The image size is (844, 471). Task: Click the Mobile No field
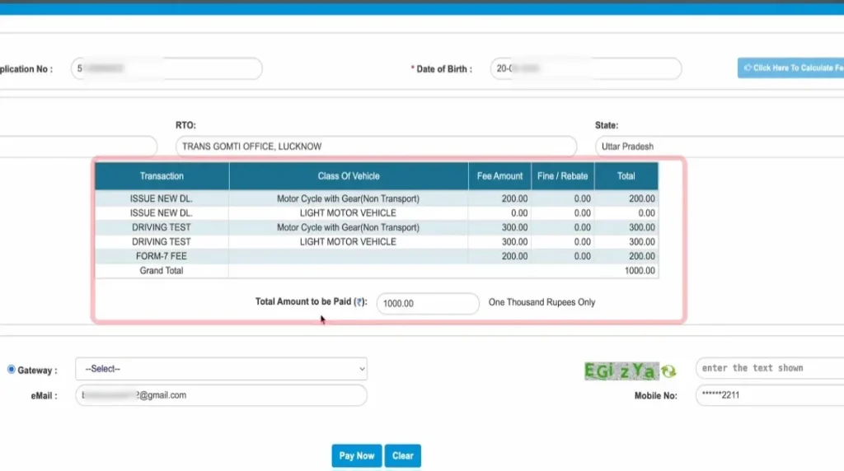(768, 395)
